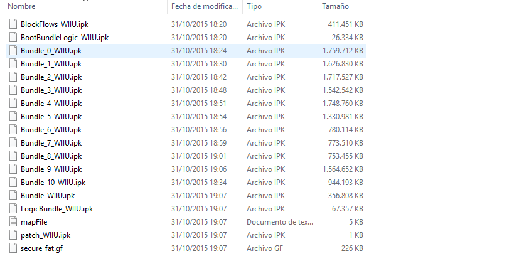
Task: Click the BootBundleLogic_WIIU.ipk file icon
Action: tap(14, 38)
